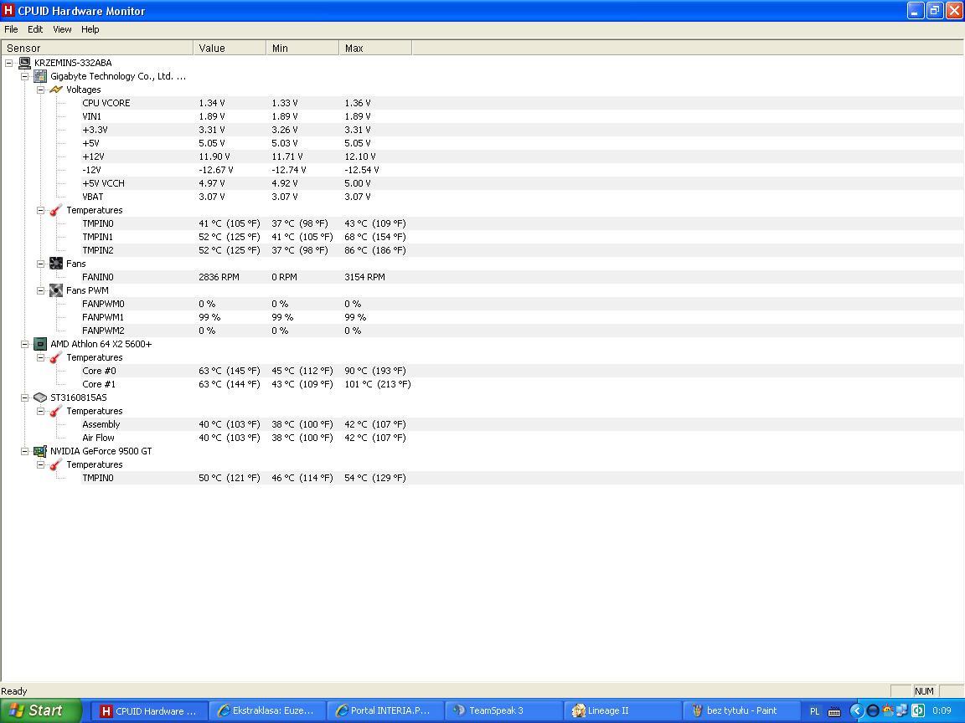Click the thermometer icon under AMD Athlon

(56, 357)
